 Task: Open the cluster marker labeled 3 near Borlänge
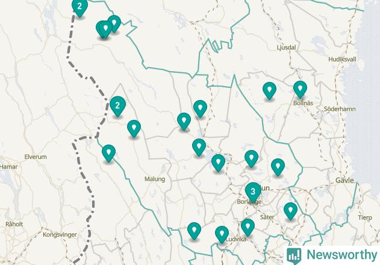pyautogui.click(x=253, y=192)
